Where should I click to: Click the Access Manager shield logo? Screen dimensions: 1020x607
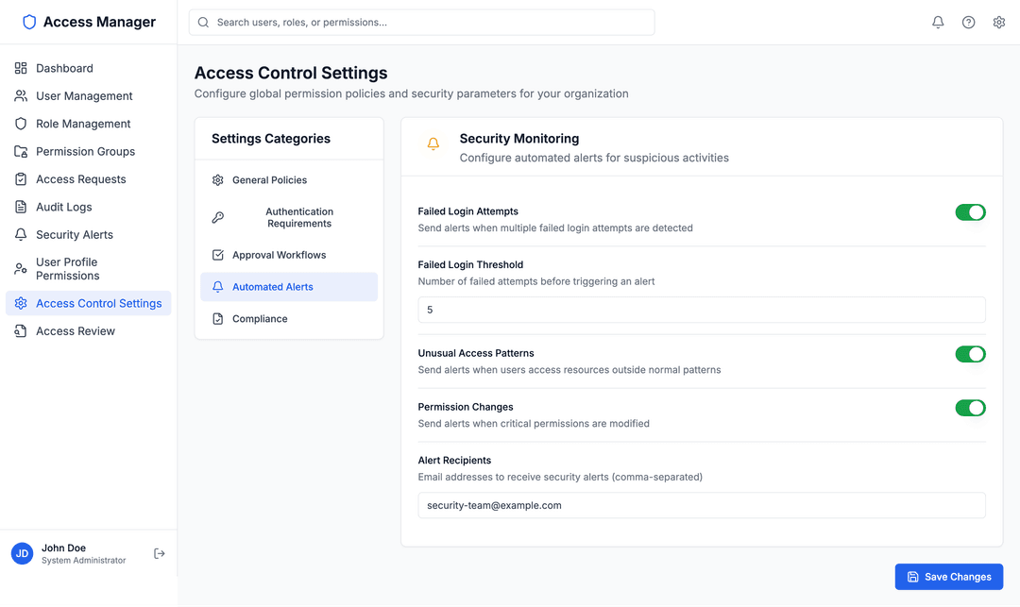(28, 21)
